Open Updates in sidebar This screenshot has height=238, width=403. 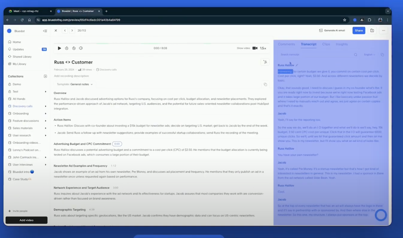click(18, 49)
